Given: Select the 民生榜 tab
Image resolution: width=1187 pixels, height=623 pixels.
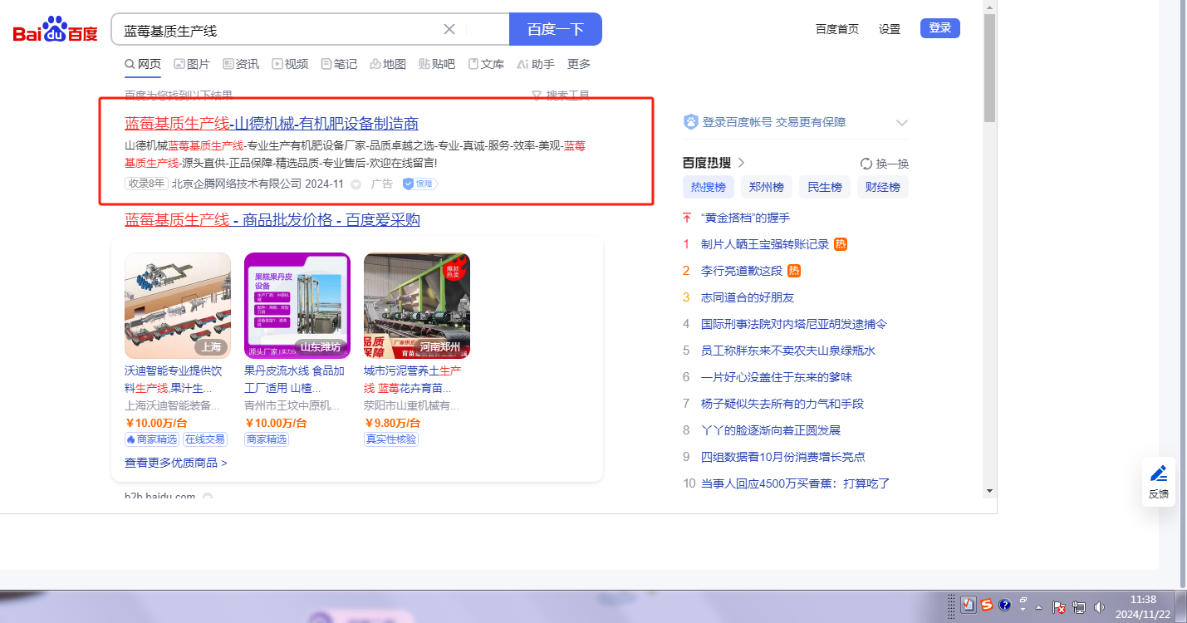Looking at the screenshot, I should point(825,187).
